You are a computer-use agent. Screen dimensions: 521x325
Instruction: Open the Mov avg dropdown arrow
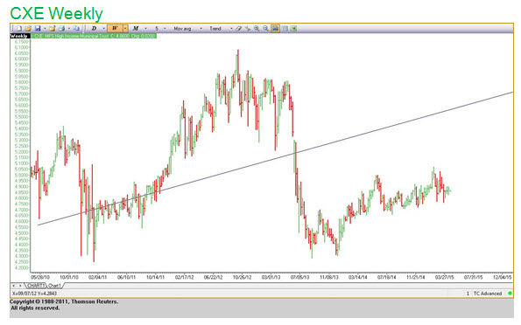[201, 29]
